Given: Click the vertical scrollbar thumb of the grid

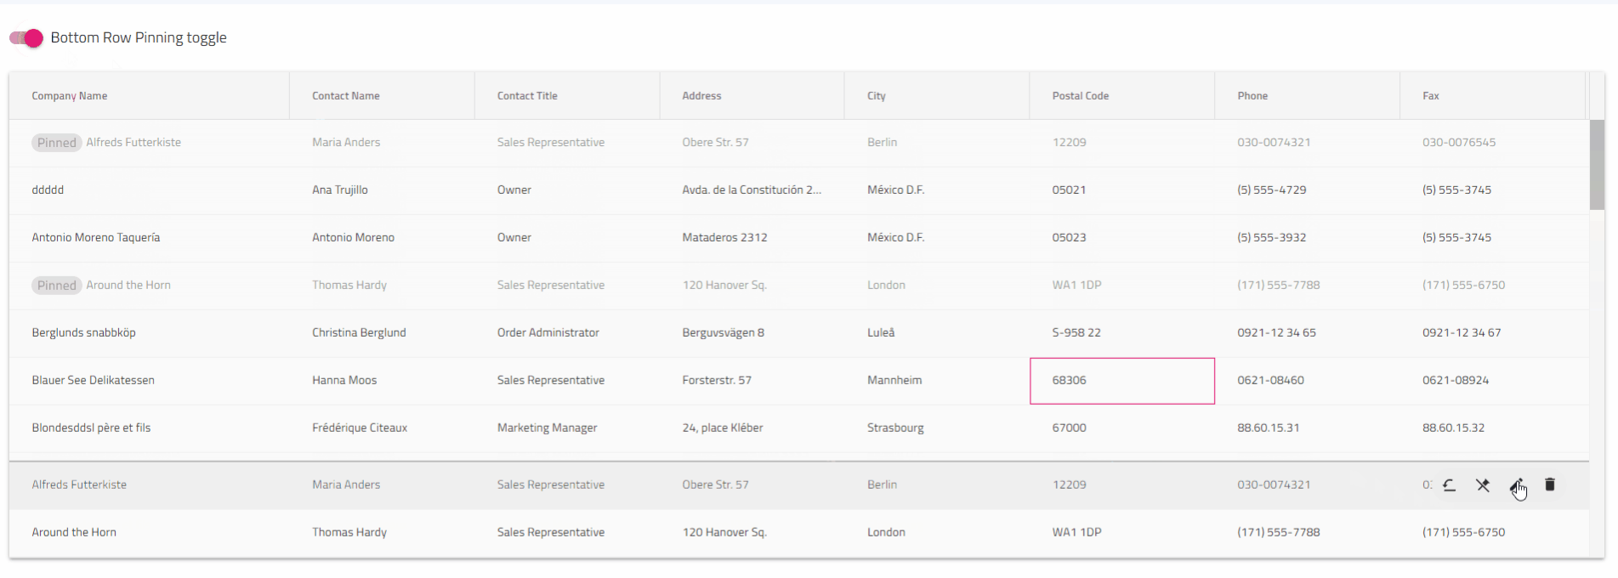Looking at the screenshot, I should pos(1597,164).
